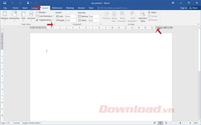Click Spacing Before spinner arrows
Image resolution: width=201 pixels, height=125 pixels.
tap(100, 16)
